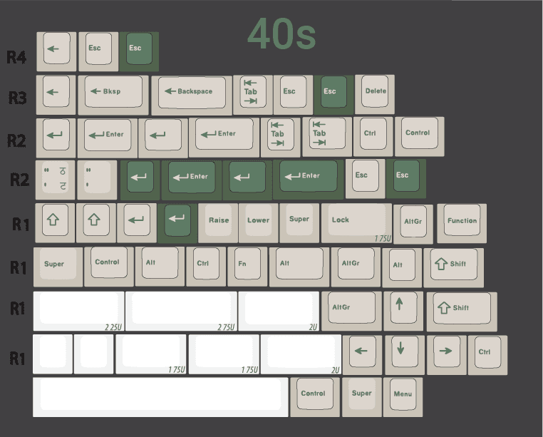Screen dimensions: 543x437
Task: Select the blank 2.75U spacebar
Action: pyautogui.click(x=181, y=309)
